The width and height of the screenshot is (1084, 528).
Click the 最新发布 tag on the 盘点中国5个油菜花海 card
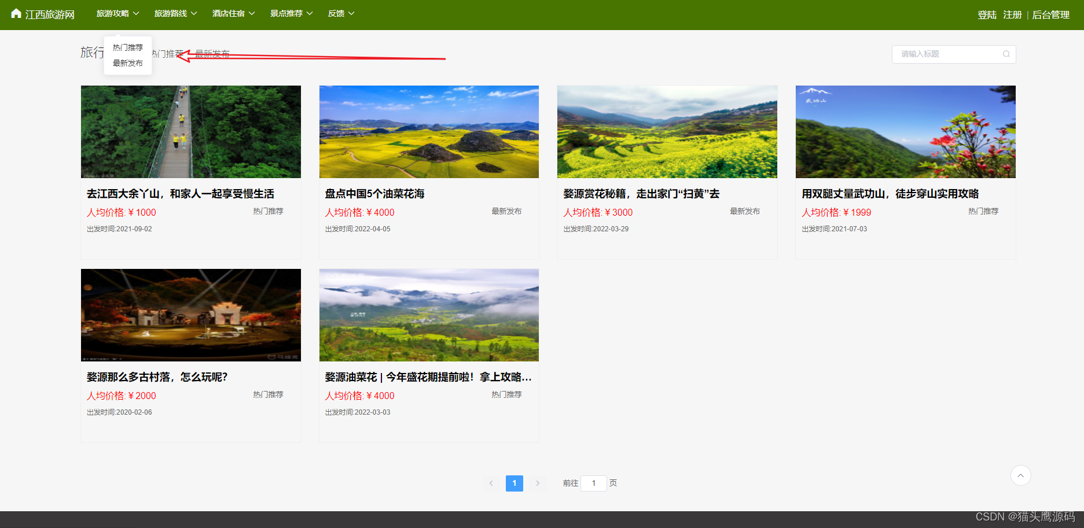coord(506,211)
